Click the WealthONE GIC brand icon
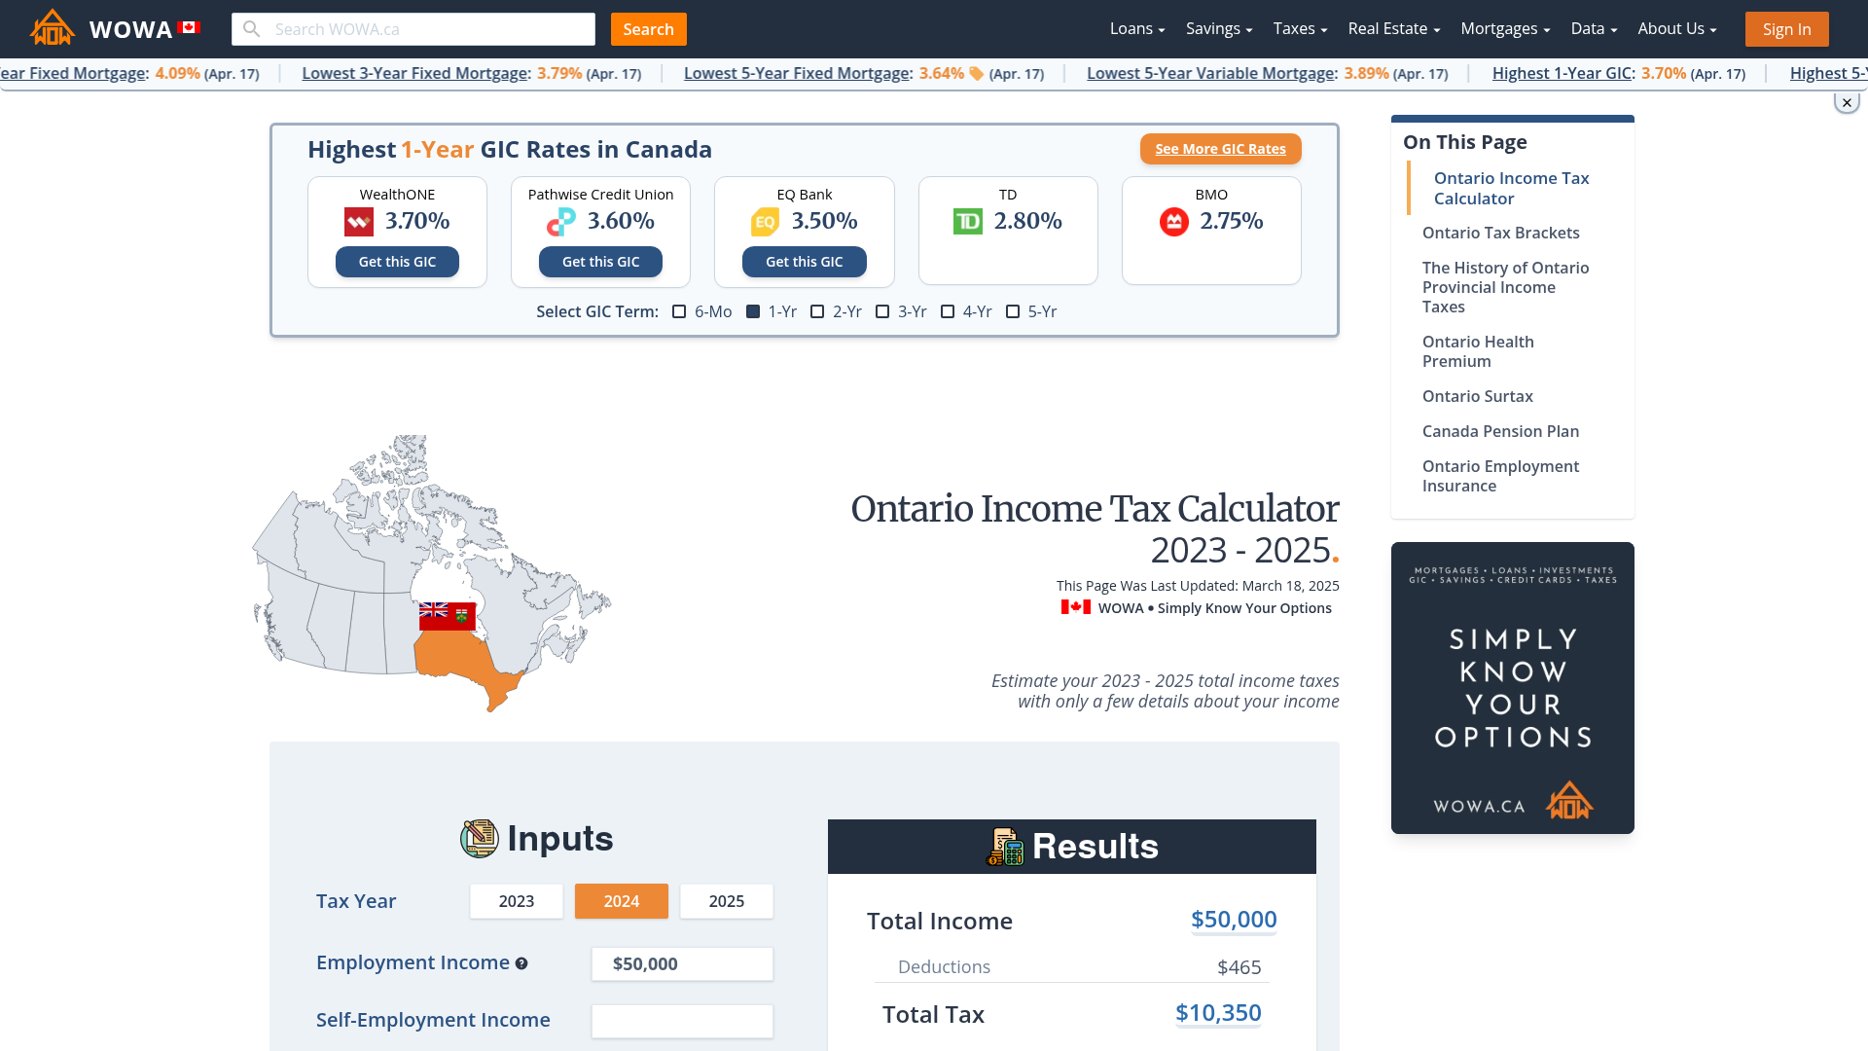This screenshot has width=1868, height=1051. tap(359, 222)
